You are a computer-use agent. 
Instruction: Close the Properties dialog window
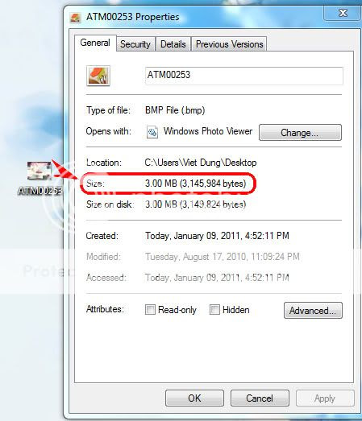[343, 13]
